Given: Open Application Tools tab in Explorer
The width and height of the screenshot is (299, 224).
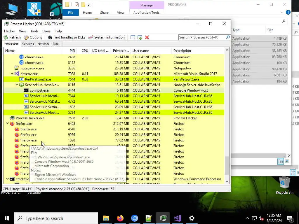Looking at the screenshot, I should coord(146,13).
